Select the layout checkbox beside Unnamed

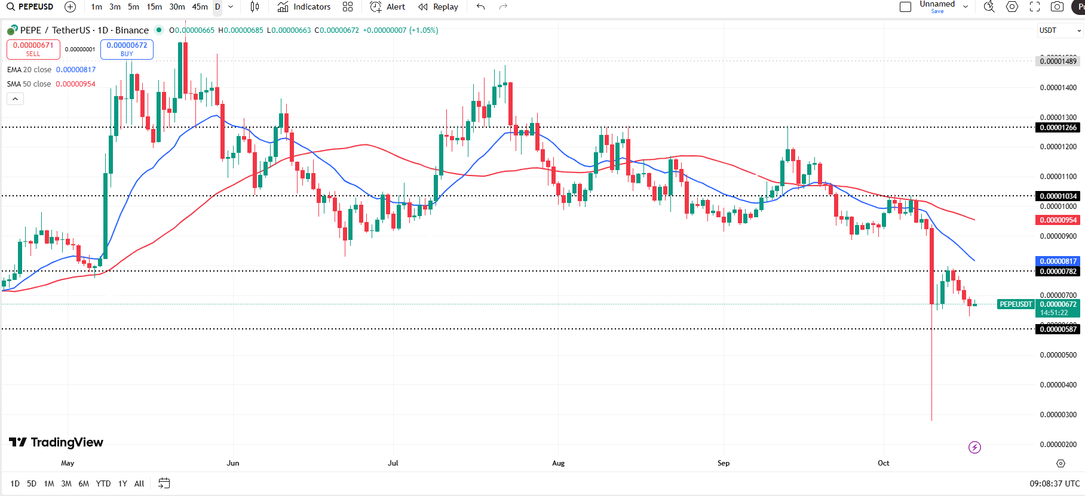(905, 7)
